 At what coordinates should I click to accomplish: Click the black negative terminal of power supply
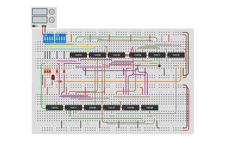click(x=45, y=26)
